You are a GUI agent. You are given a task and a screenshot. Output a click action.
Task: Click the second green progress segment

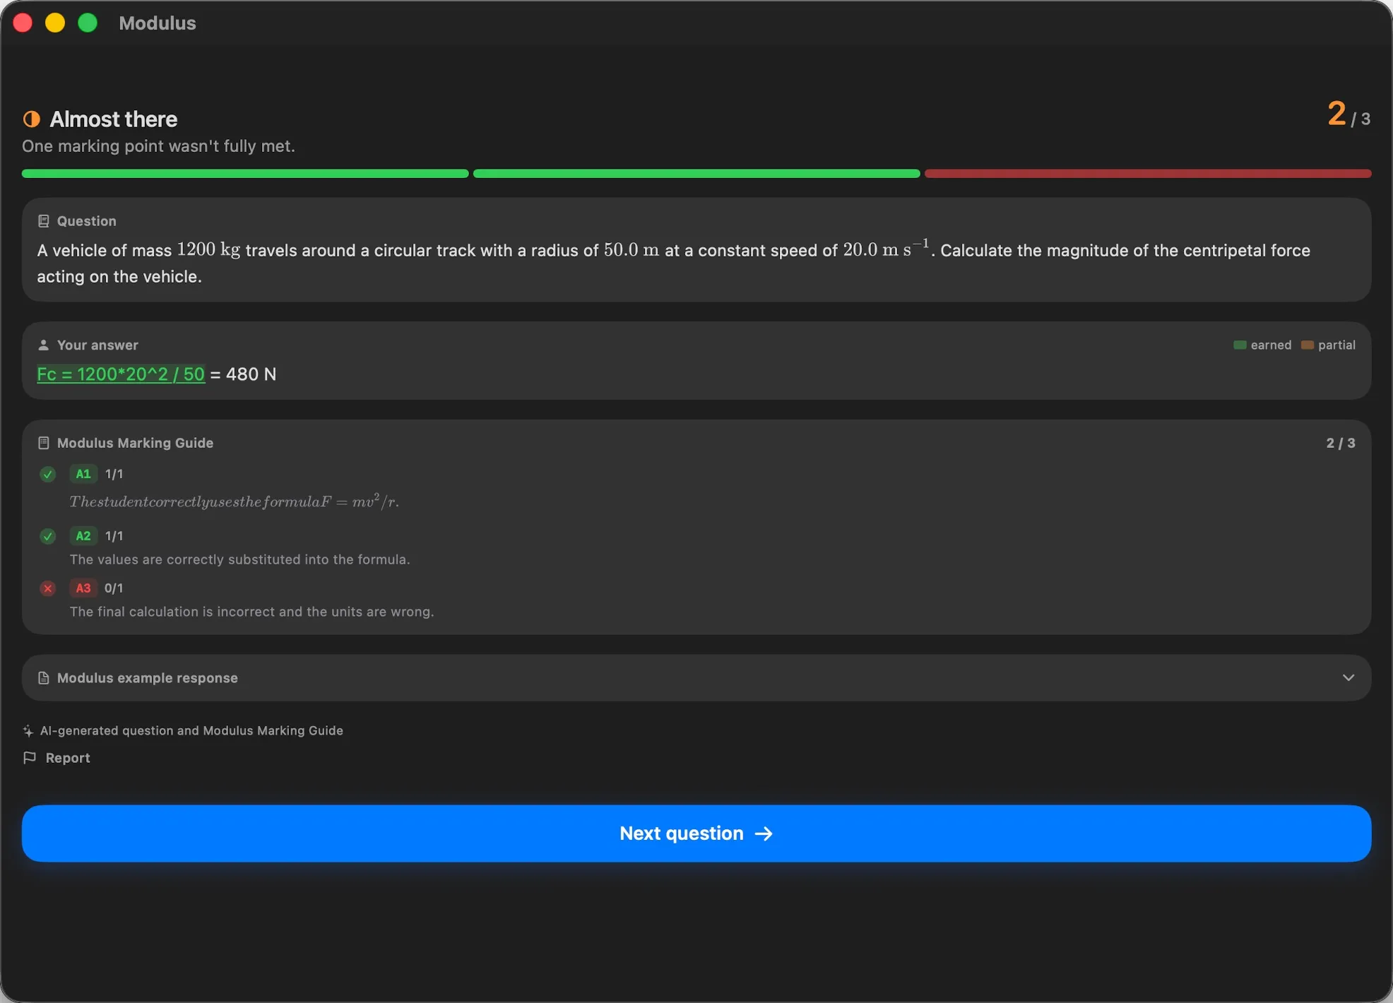click(696, 174)
